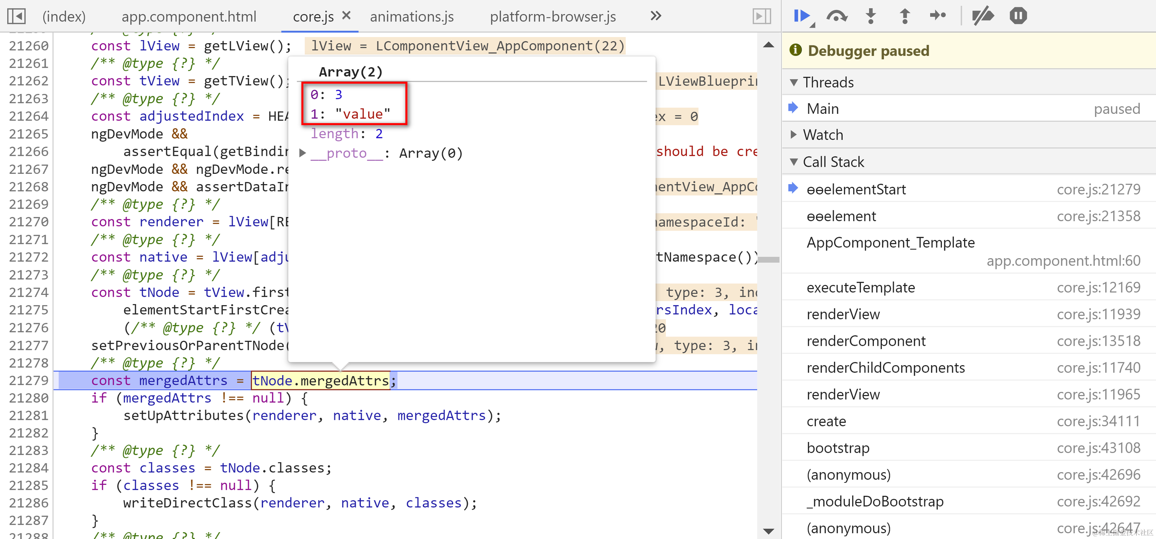Deactivate all breakpoints
This screenshot has width=1156, height=539.
tap(982, 16)
